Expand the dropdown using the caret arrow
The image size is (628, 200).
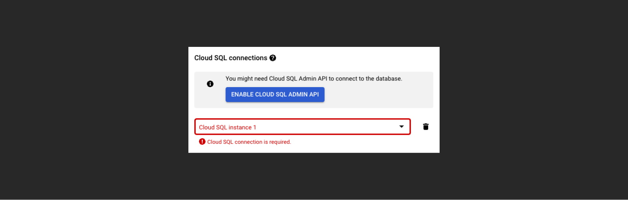point(402,127)
